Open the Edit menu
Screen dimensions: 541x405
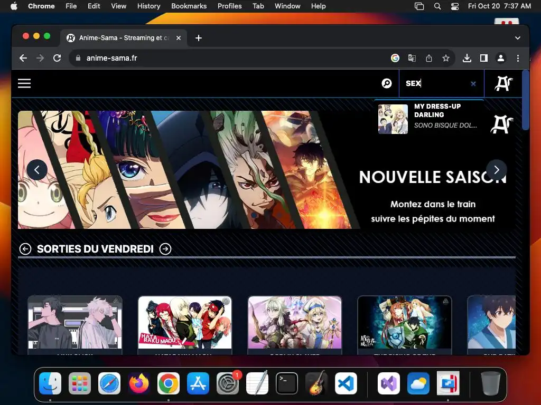coord(94,6)
